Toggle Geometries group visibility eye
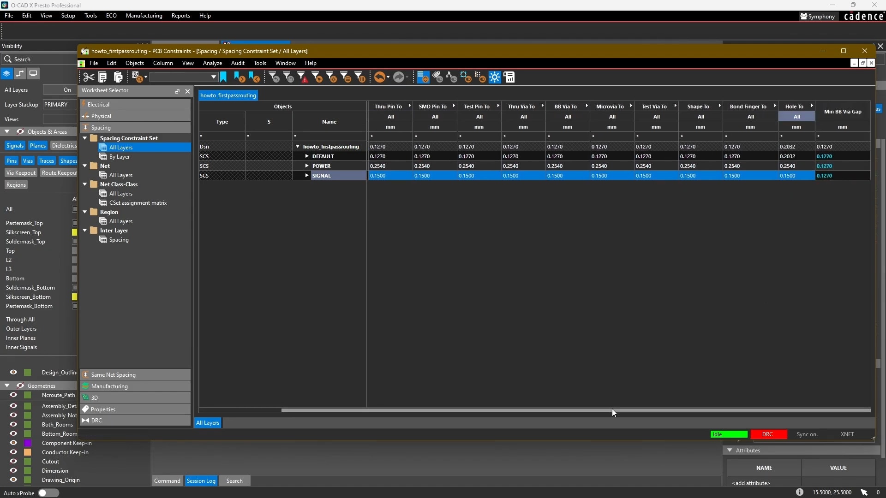 click(20, 385)
